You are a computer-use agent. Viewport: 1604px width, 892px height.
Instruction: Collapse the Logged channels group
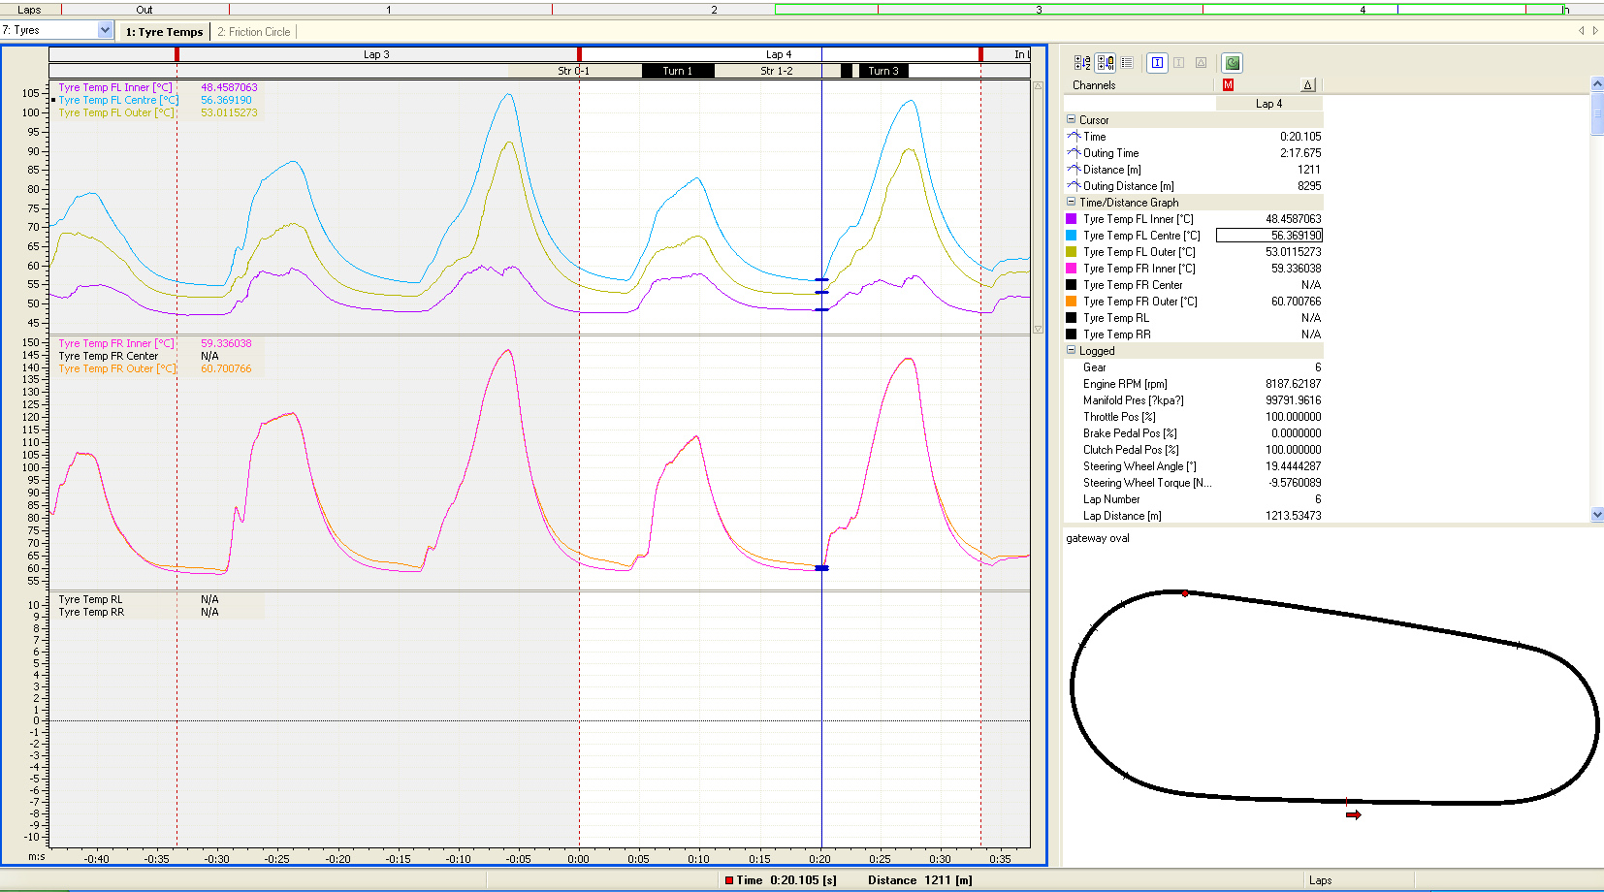click(1072, 351)
